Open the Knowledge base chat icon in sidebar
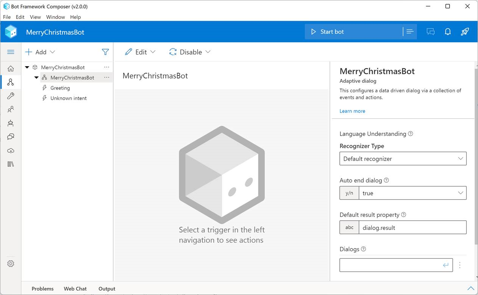 point(11,137)
